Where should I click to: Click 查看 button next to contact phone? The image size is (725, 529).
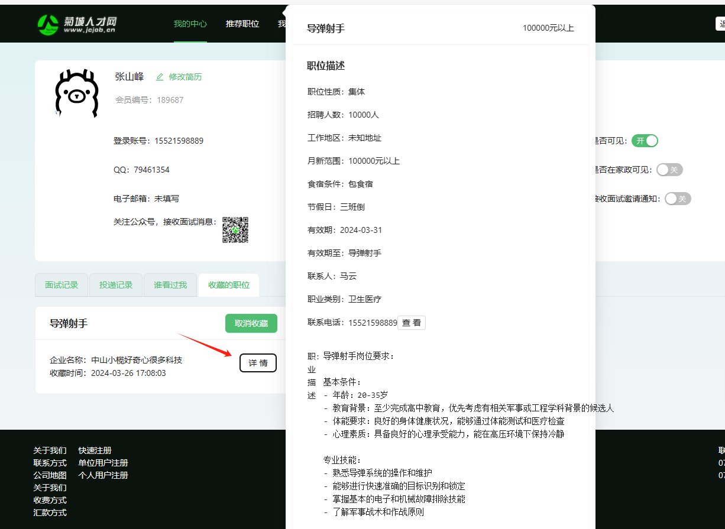tap(412, 323)
